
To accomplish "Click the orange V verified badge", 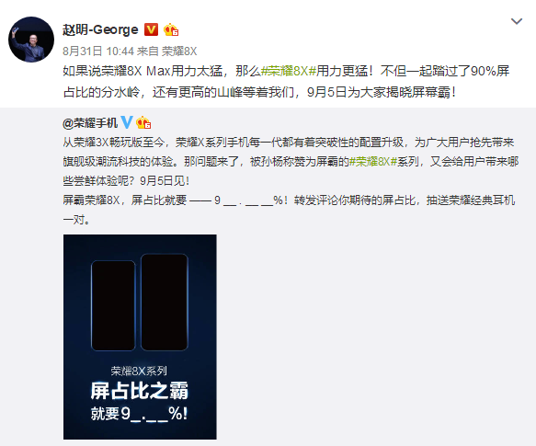I will 151,29.
